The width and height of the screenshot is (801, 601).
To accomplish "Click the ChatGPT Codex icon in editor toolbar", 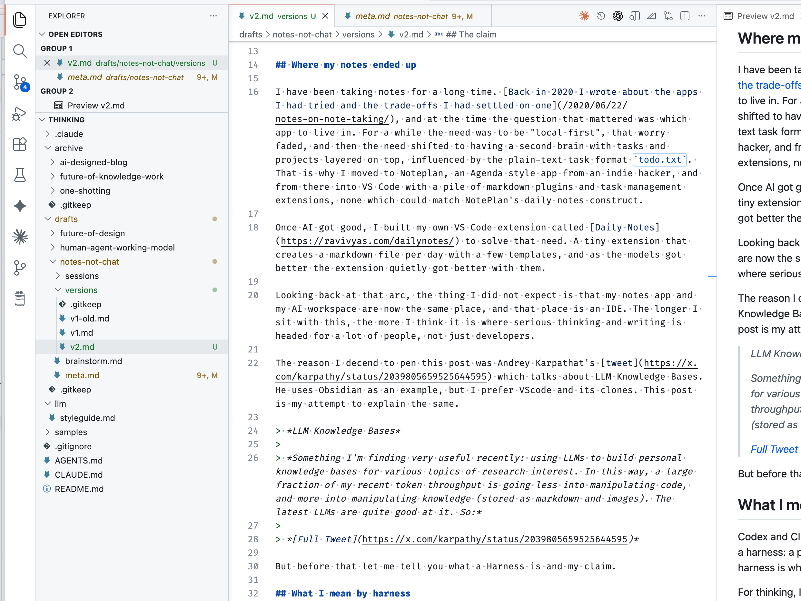I will click(618, 16).
